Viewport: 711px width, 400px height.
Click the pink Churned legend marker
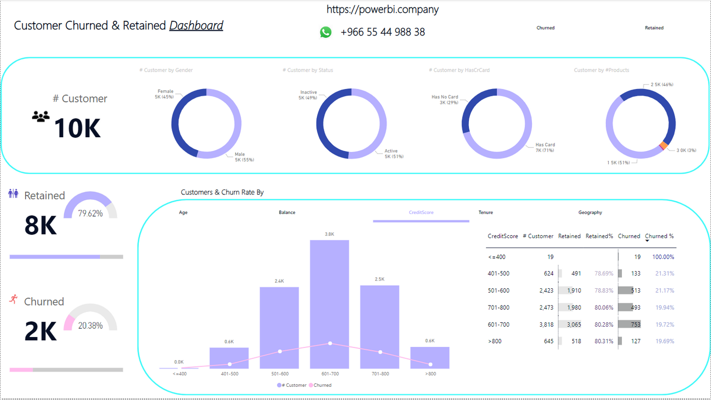311,385
